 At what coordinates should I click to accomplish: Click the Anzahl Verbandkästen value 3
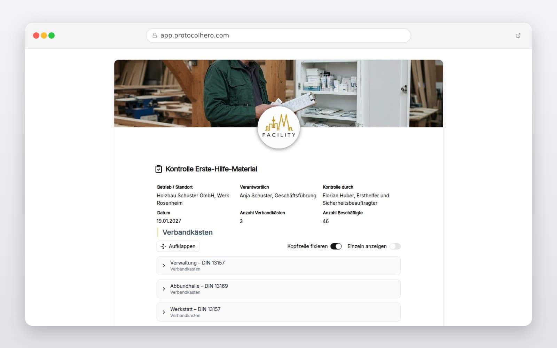pyautogui.click(x=241, y=221)
